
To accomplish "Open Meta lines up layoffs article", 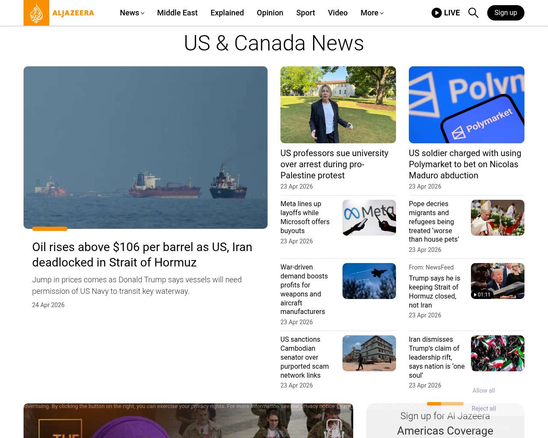I will [305, 217].
